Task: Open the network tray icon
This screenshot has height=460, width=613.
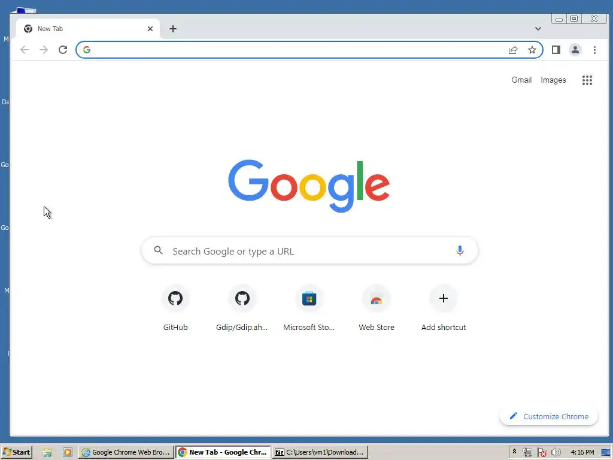Action: coord(527,453)
